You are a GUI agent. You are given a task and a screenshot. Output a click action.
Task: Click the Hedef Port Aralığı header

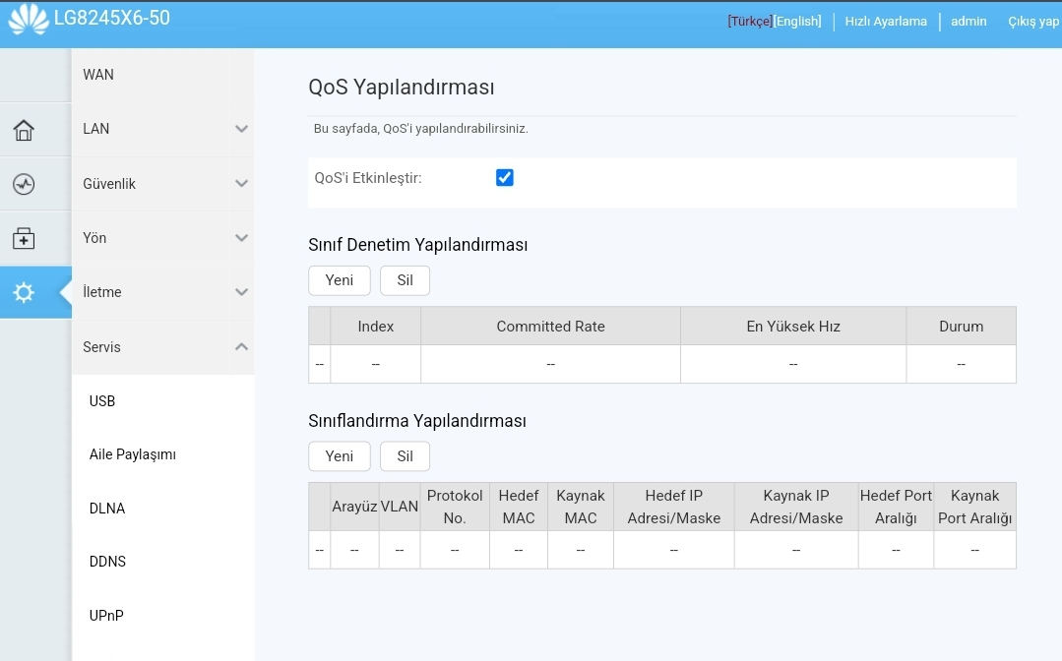(896, 506)
